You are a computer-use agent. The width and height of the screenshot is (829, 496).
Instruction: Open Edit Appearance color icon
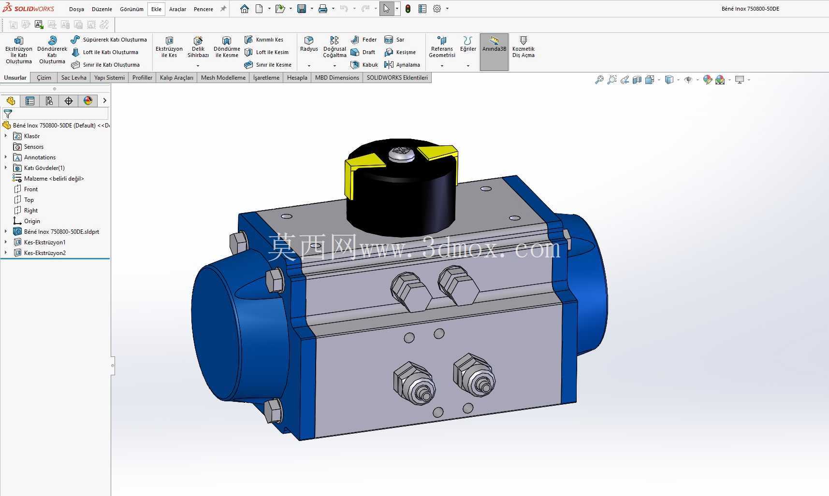707,80
